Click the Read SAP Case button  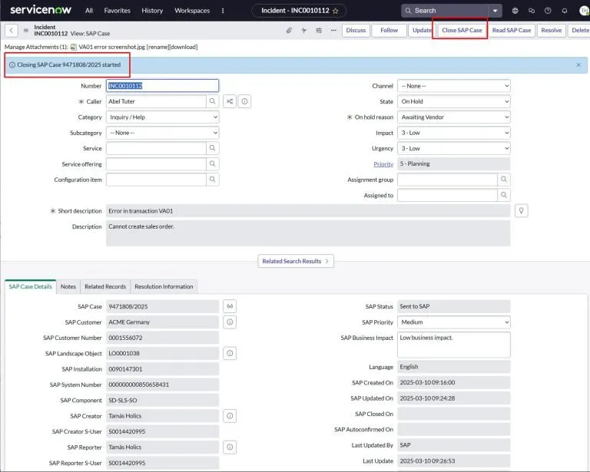coord(512,31)
